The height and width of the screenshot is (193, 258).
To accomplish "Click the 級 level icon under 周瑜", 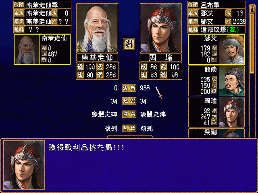I will pyautogui.click(x=144, y=67).
